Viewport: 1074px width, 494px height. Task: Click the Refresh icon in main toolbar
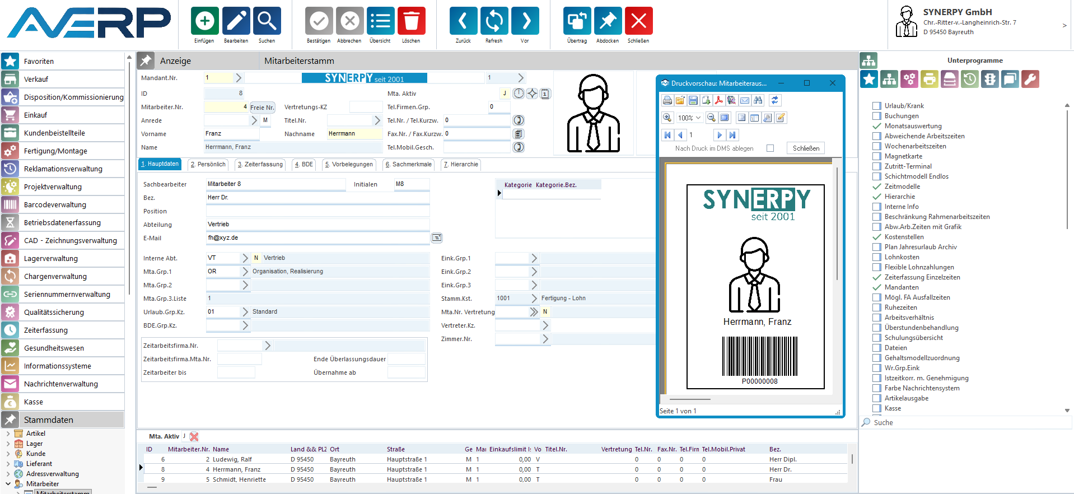pyautogui.click(x=494, y=21)
